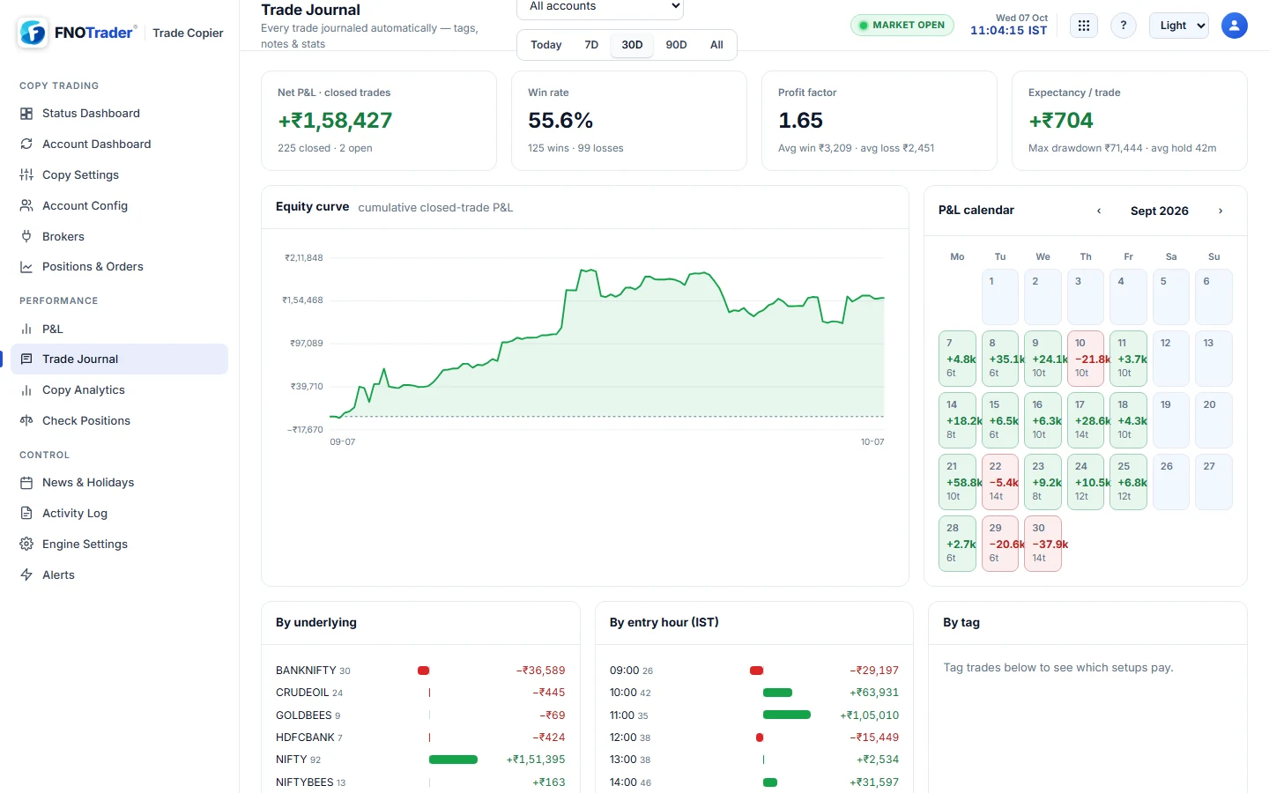Image resolution: width=1269 pixels, height=793 pixels.
Task: Select calendar day 8 with +35.1k
Action: (x=1000, y=359)
